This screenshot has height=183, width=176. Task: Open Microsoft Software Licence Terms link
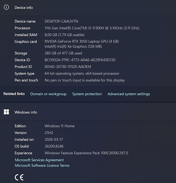[42, 165]
